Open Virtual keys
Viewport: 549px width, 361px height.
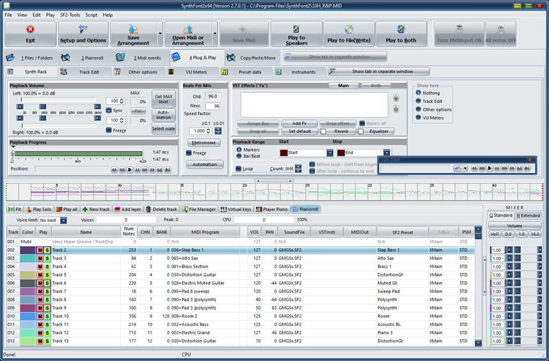pos(236,209)
